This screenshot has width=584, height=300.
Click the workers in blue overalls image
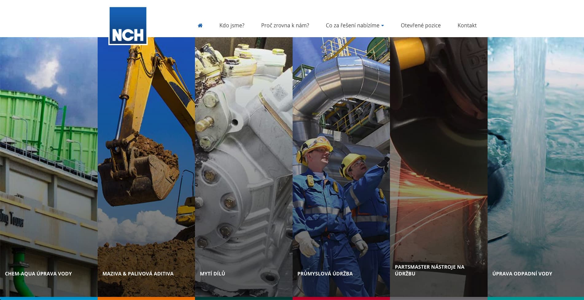[341, 190]
